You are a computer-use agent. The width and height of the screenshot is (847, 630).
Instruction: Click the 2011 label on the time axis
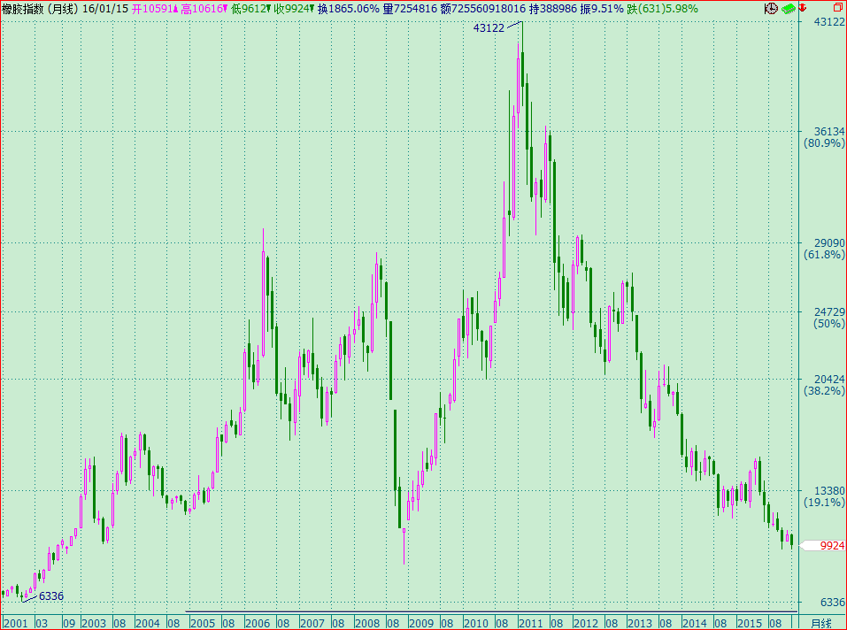click(531, 624)
